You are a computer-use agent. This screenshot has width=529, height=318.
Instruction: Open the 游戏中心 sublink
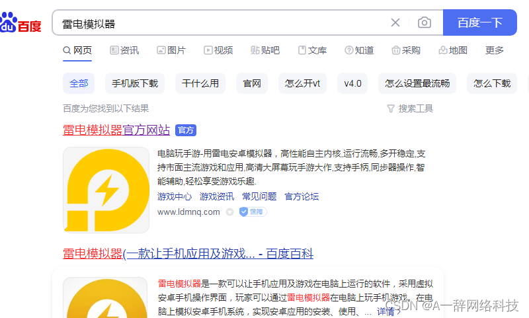175,196
